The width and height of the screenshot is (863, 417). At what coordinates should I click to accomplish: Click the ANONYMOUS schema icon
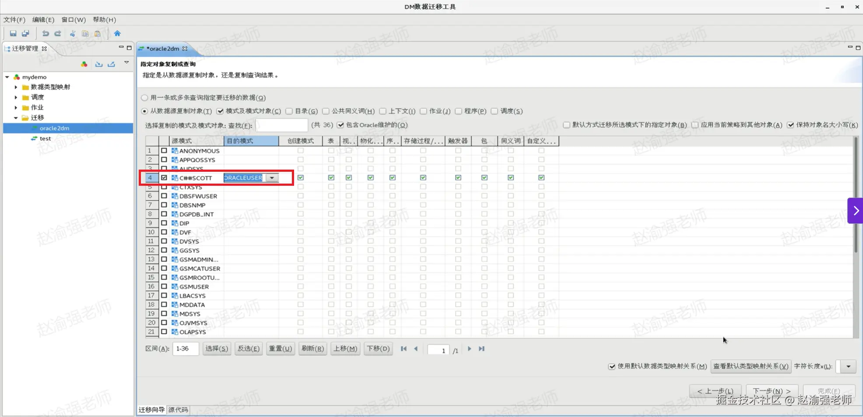[175, 151]
